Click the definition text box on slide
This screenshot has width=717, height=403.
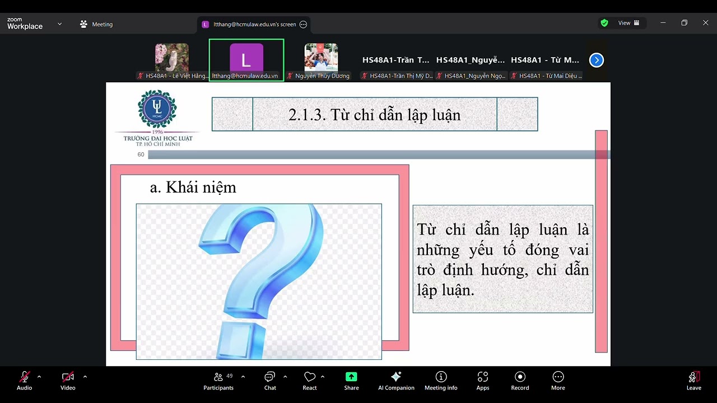(x=503, y=259)
